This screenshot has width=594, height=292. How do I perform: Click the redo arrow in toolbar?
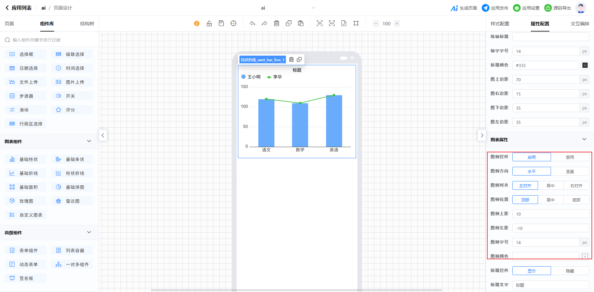click(264, 23)
